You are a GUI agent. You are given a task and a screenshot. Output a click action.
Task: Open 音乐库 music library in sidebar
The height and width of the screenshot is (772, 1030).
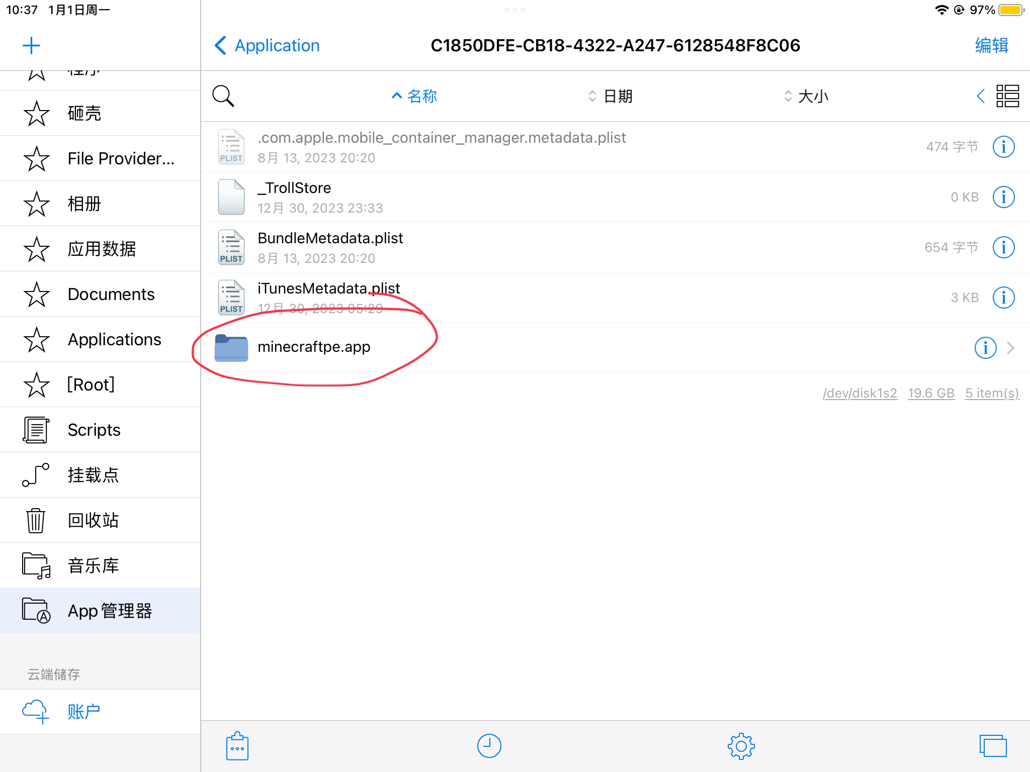tap(100, 565)
